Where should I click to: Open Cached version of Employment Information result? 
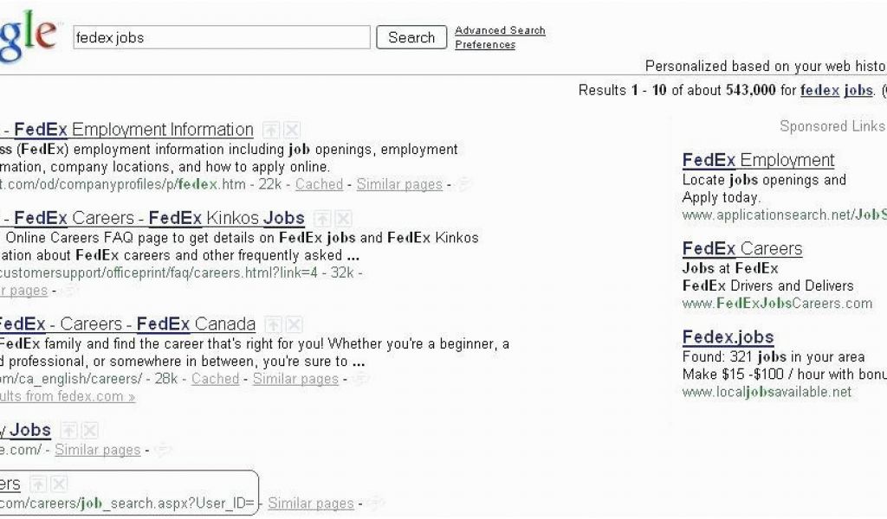pos(319,184)
